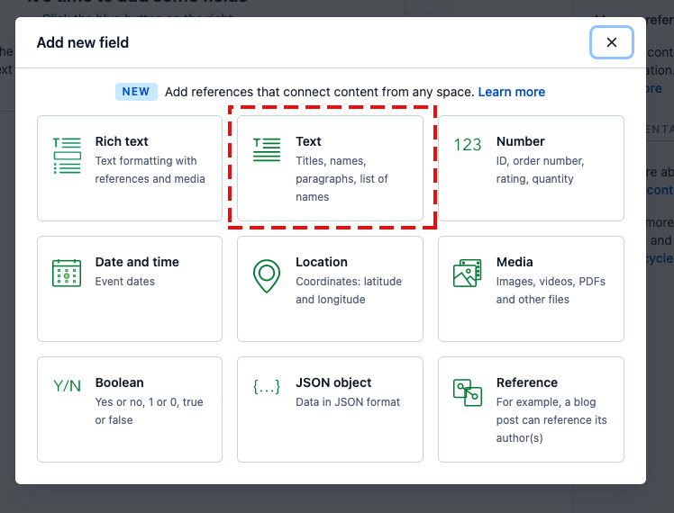The width and height of the screenshot is (674, 513).
Task: Click the Media images icon
Action: [x=468, y=273]
